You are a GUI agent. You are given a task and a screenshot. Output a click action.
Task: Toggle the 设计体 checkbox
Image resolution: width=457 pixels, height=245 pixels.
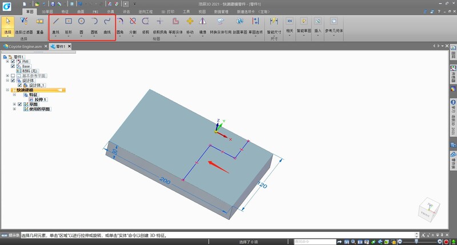tap(13, 81)
